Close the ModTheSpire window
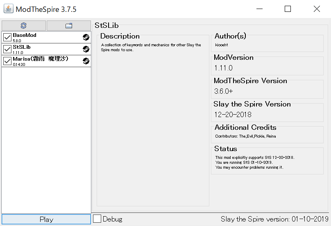Viewport: 331px width, 226px height. click(x=317, y=9)
